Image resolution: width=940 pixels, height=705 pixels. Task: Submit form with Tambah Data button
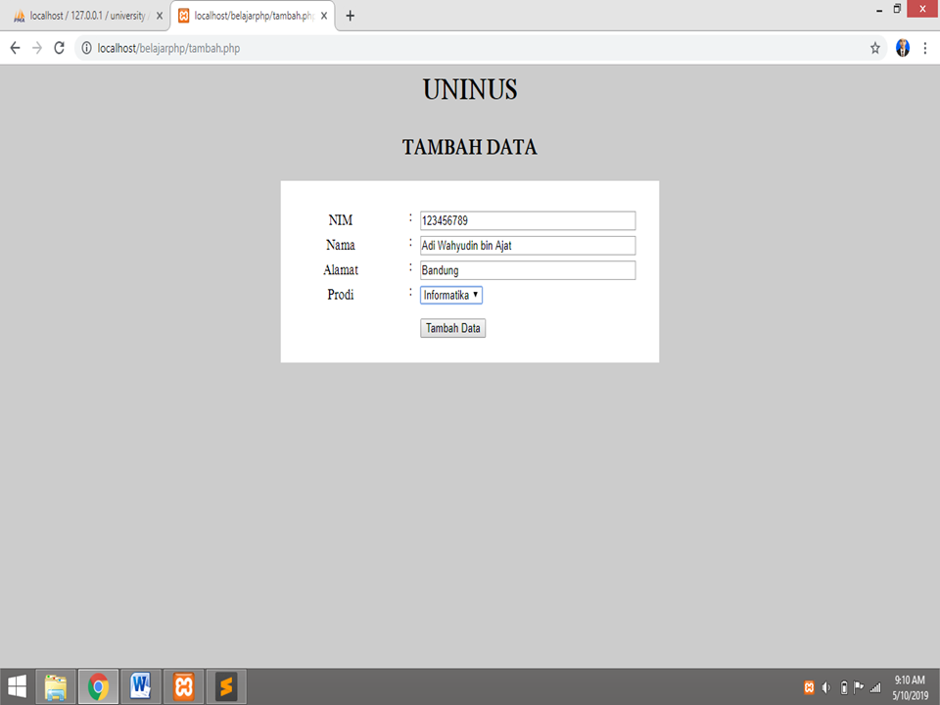452,328
